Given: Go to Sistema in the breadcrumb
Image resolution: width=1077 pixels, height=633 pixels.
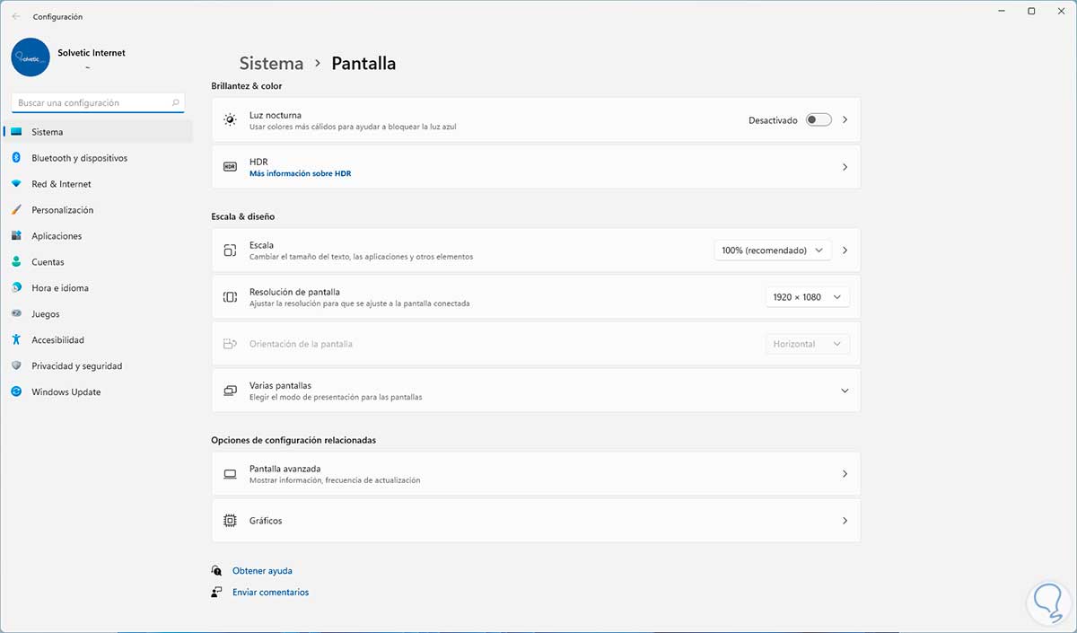Looking at the screenshot, I should 271,64.
